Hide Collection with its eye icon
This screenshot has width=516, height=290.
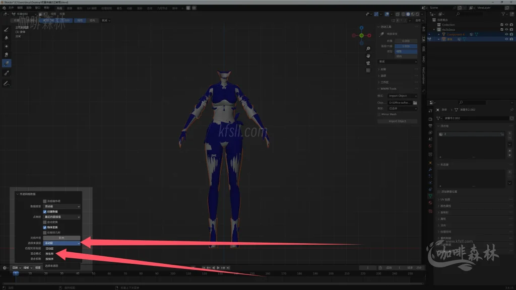[x=506, y=25]
